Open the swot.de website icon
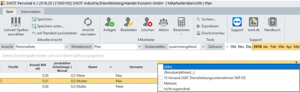 click(x=254, y=22)
